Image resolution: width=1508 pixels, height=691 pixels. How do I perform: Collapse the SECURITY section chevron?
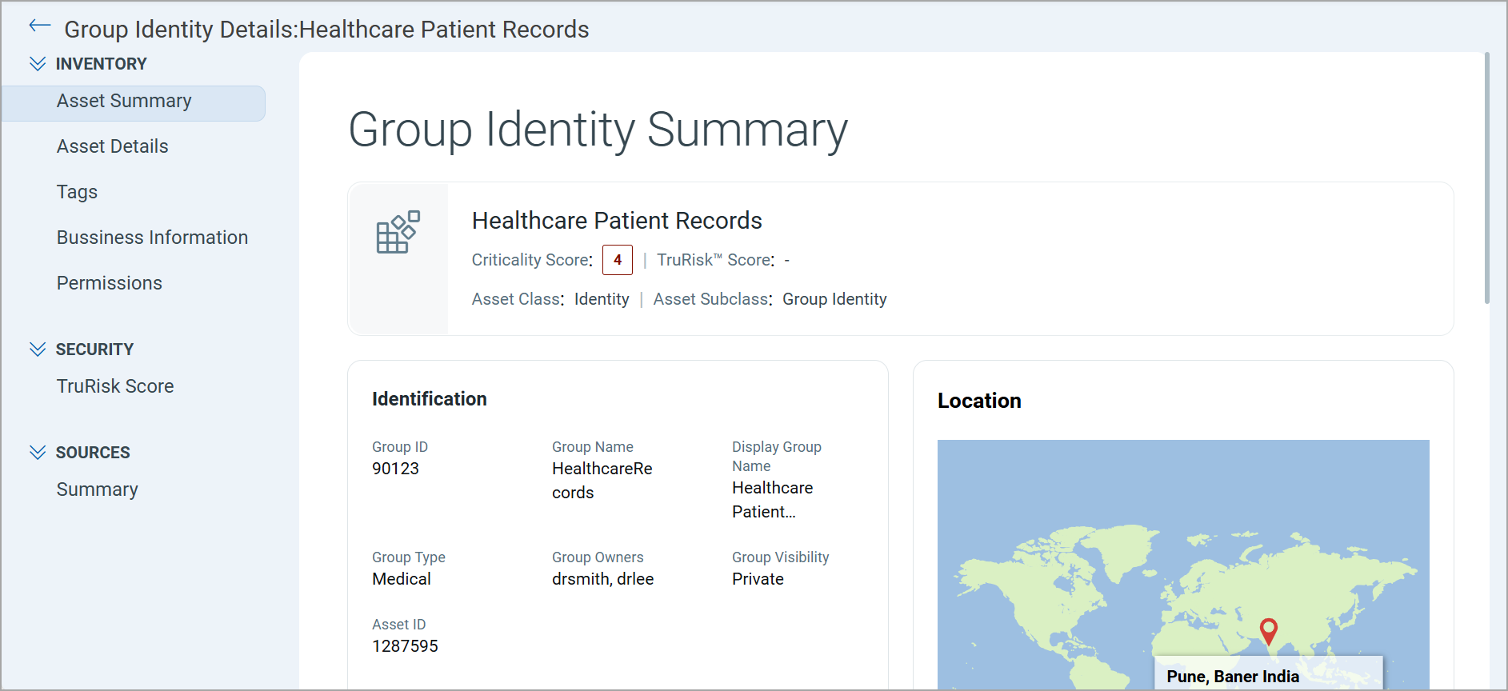point(38,349)
